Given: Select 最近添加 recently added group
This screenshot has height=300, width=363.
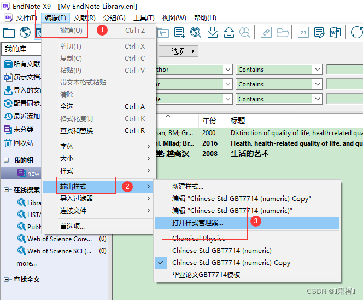Looking at the screenshot, I should coord(22,117).
